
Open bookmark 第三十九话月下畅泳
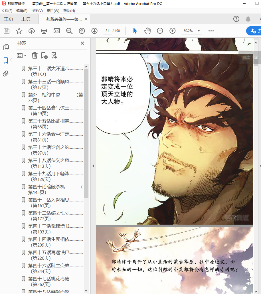pyautogui.click(x=55, y=176)
